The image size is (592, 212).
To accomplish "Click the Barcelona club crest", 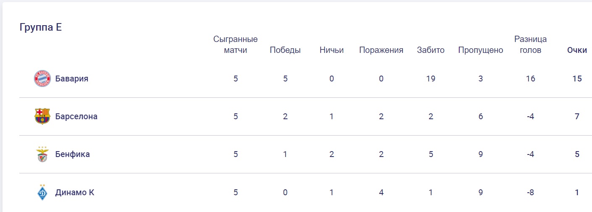I will [42, 116].
